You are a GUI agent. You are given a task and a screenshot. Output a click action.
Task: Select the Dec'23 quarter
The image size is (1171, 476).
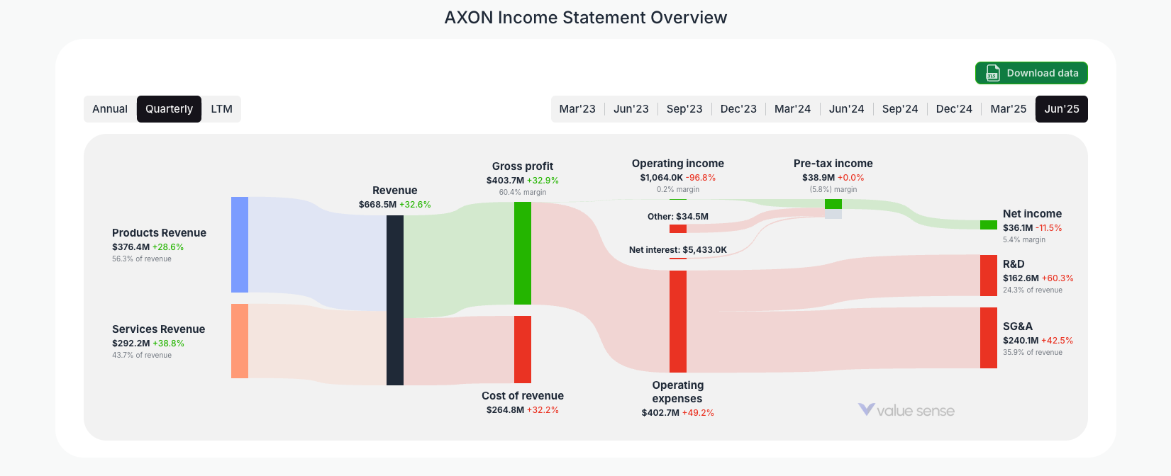pyautogui.click(x=738, y=109)
